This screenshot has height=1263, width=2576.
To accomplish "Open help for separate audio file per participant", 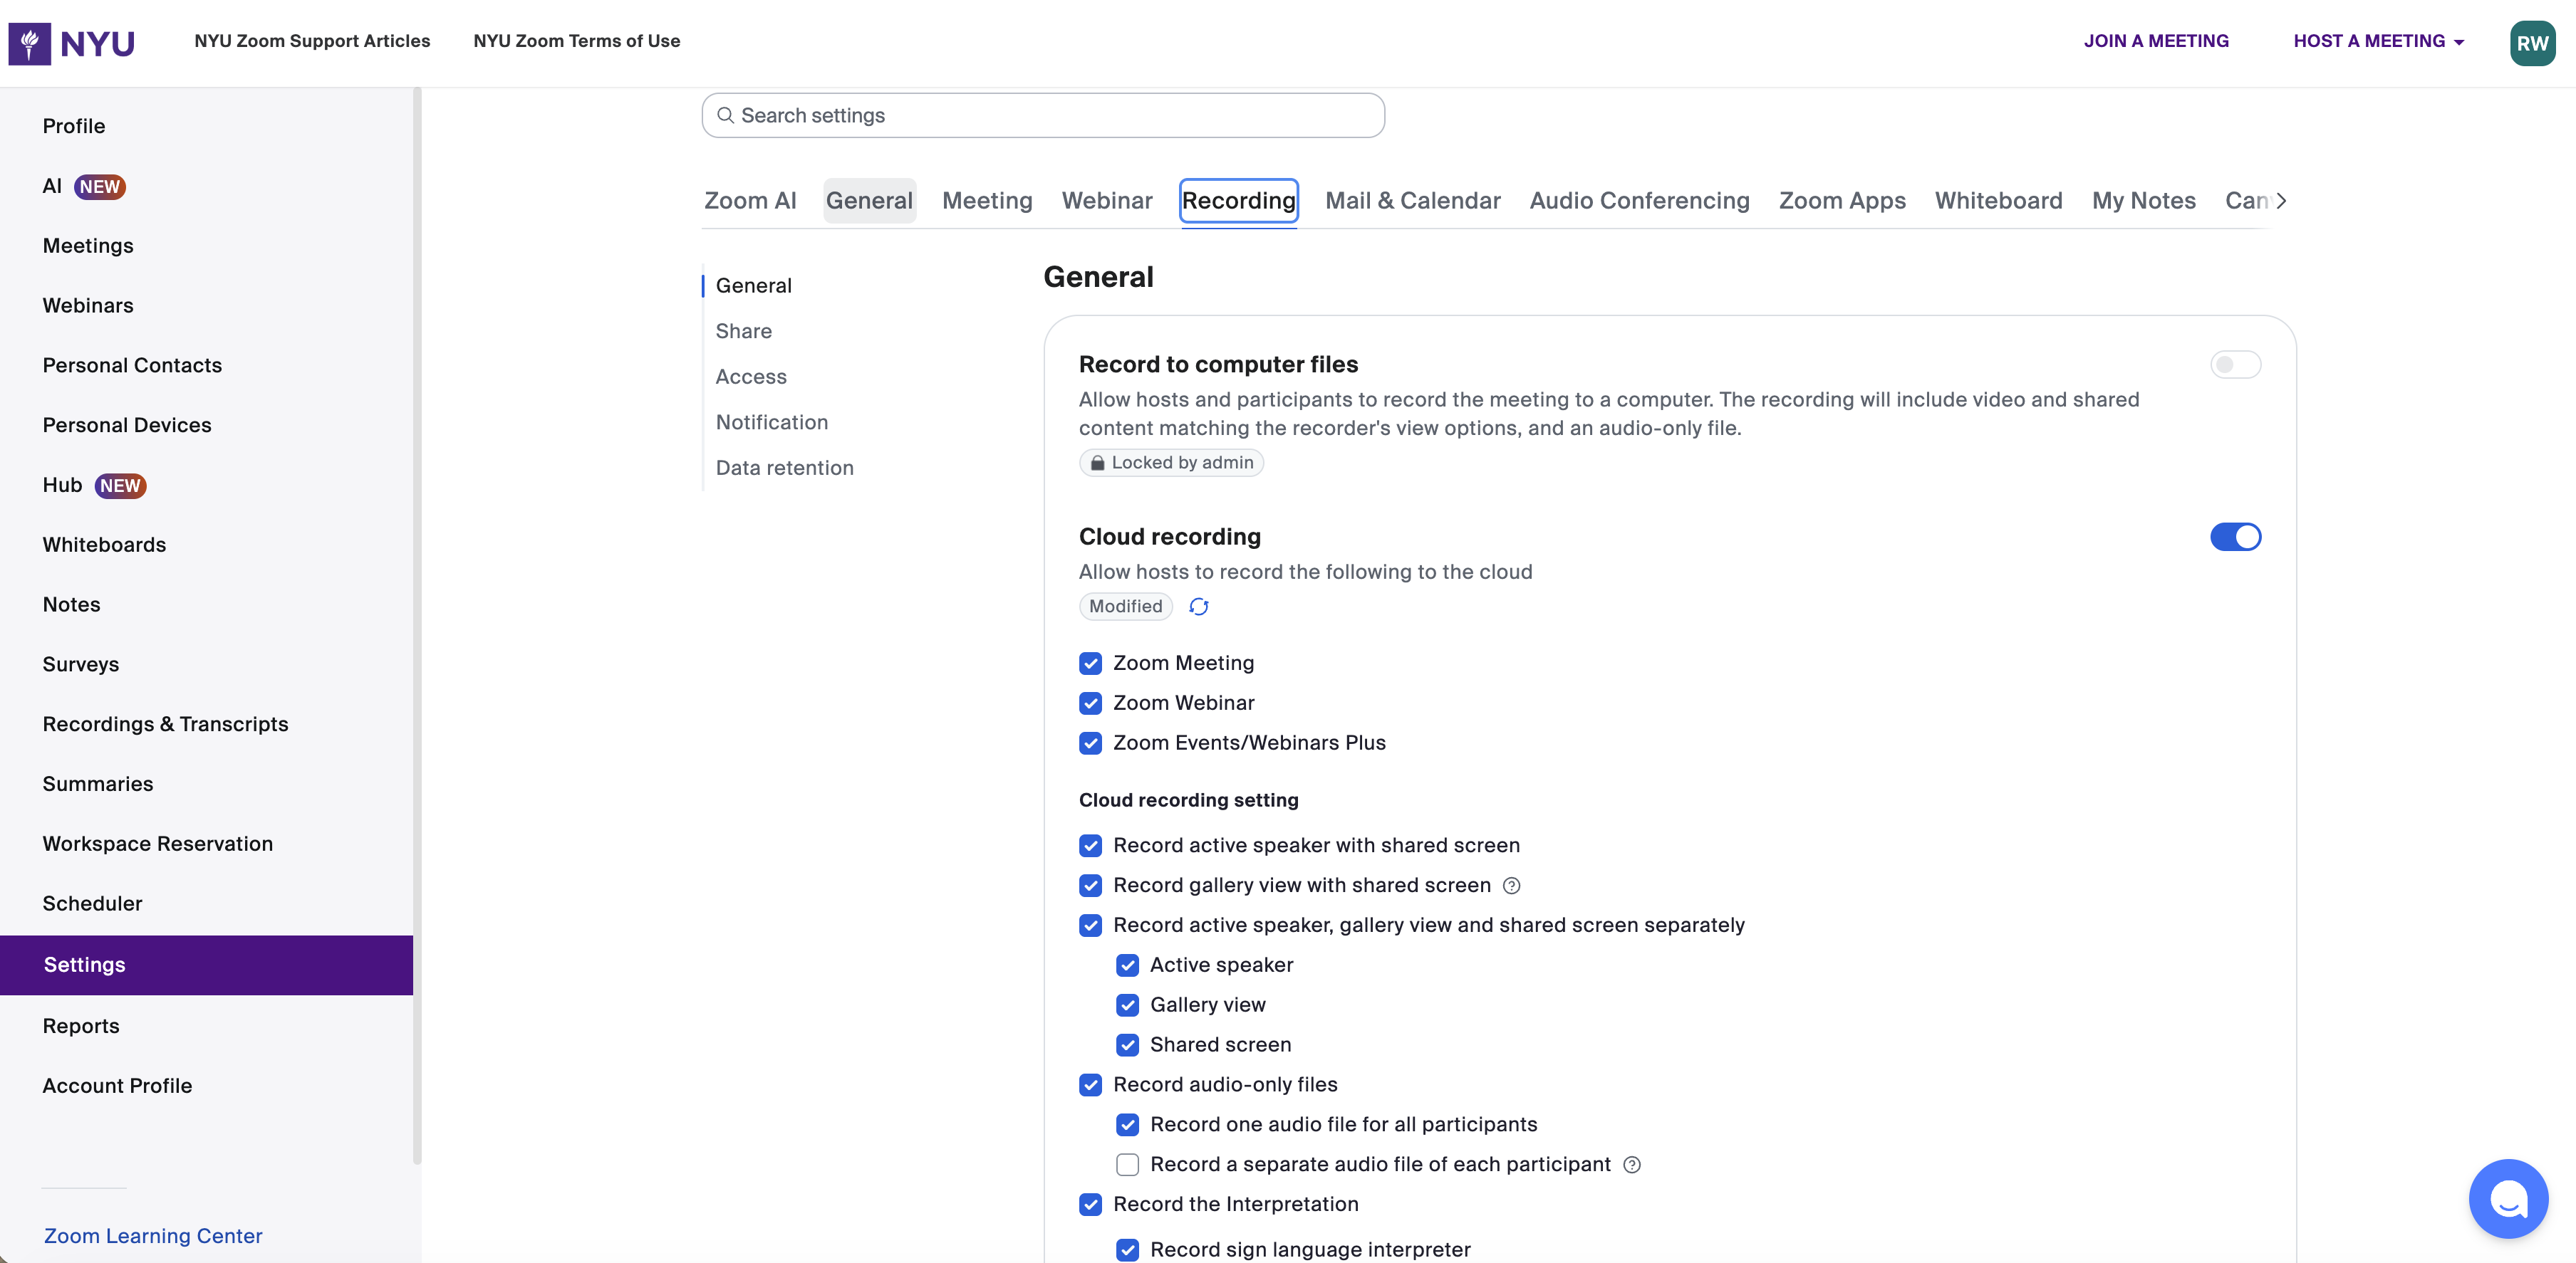I will tap(1632, 1164).
